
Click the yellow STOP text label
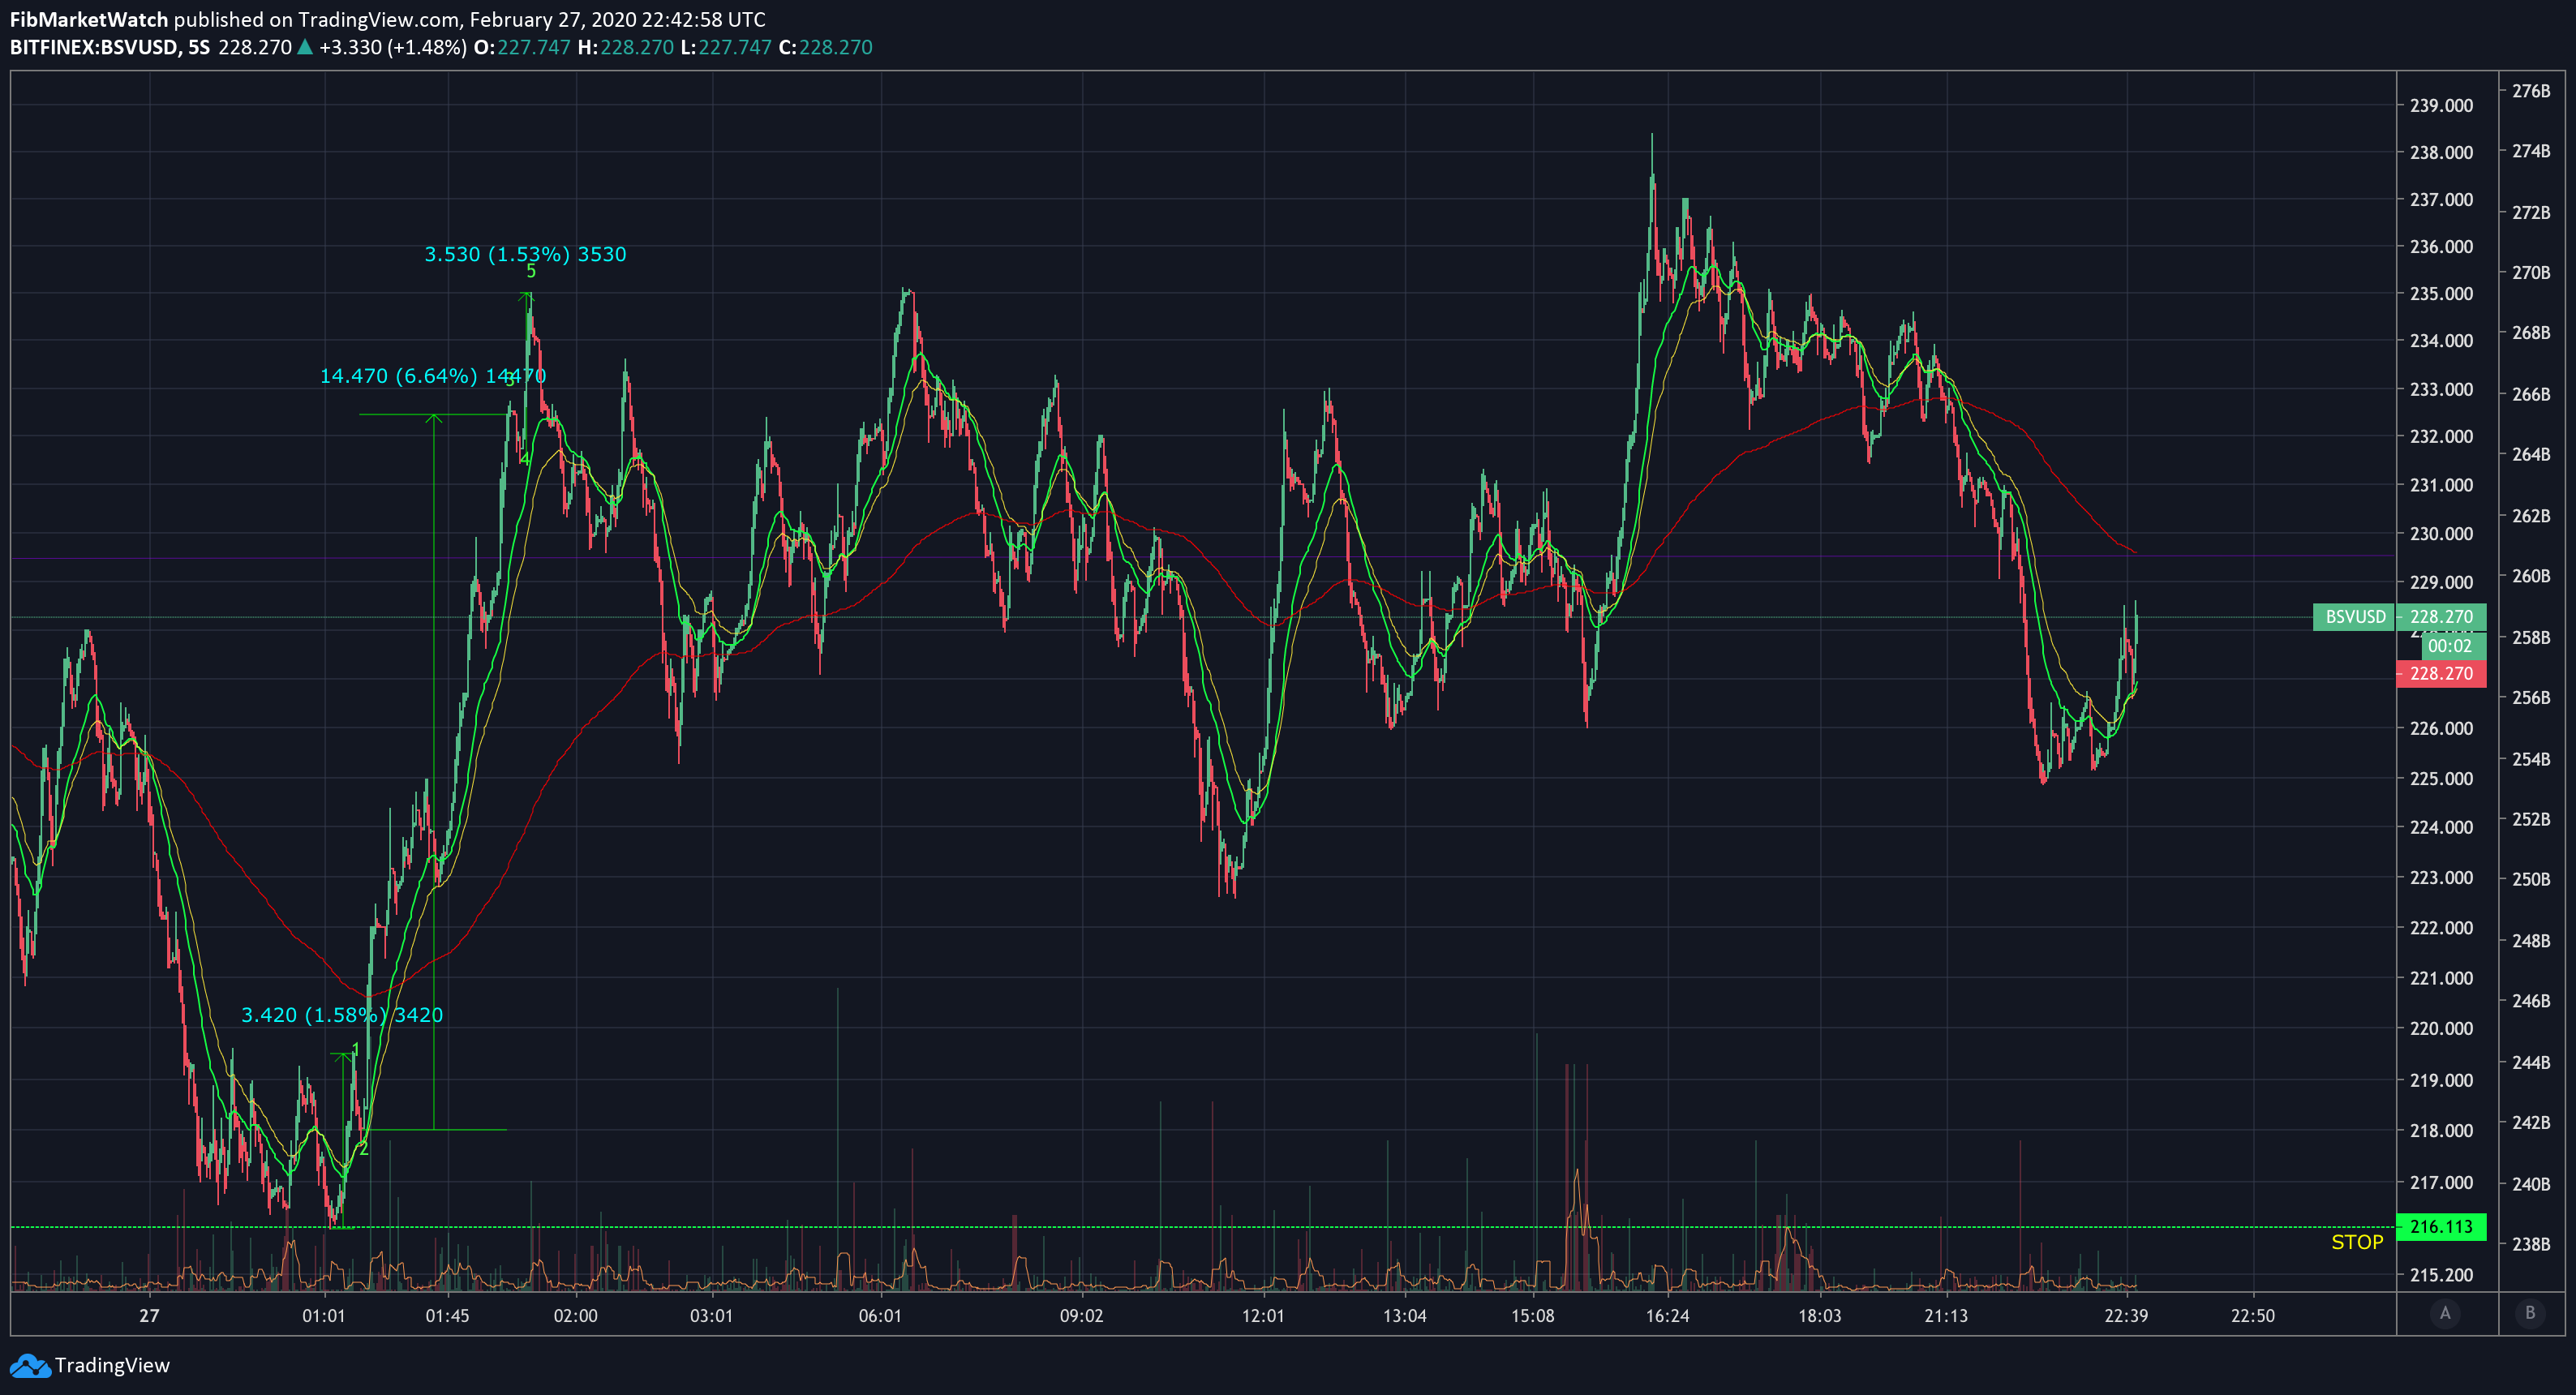2357,1243
